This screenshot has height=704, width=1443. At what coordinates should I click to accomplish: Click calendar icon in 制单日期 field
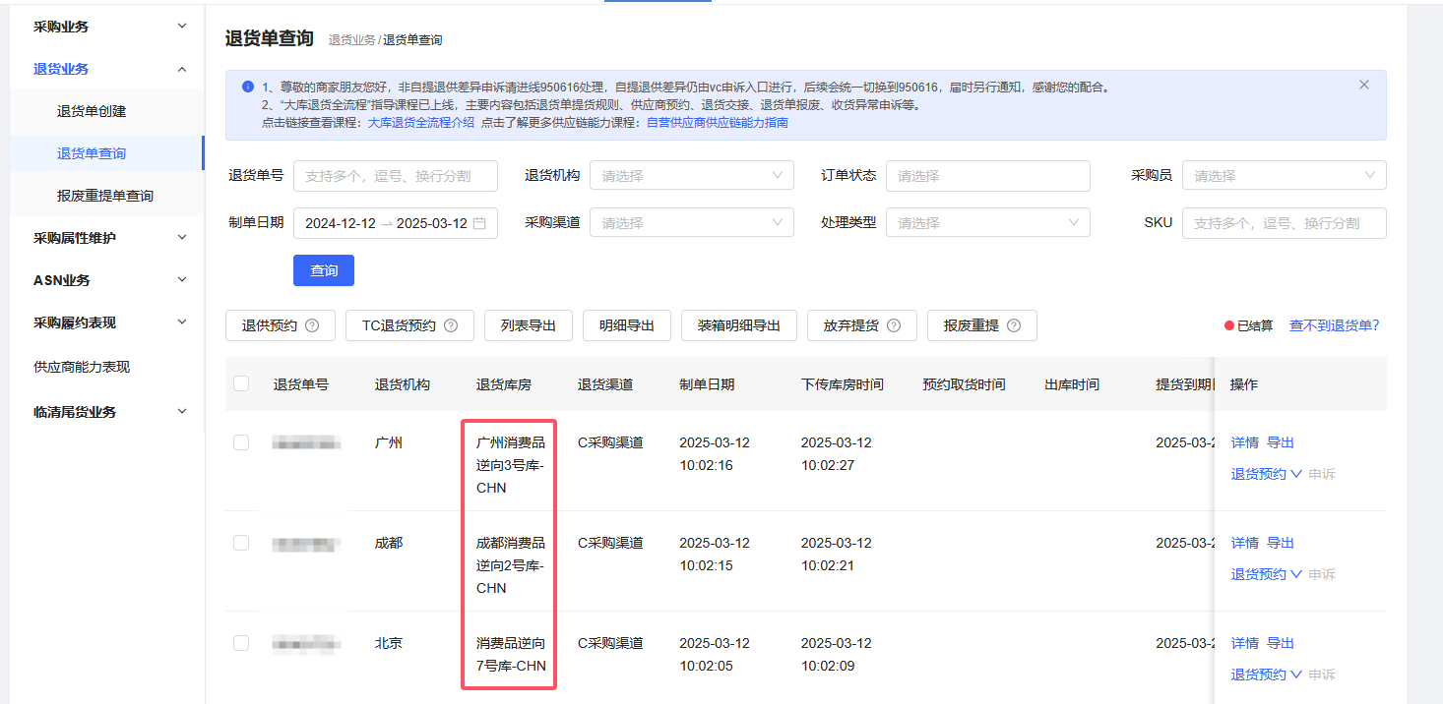coord(480,223)
